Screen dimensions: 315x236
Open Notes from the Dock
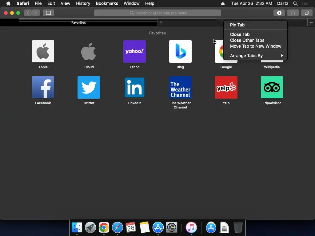[x=145, y=227]
